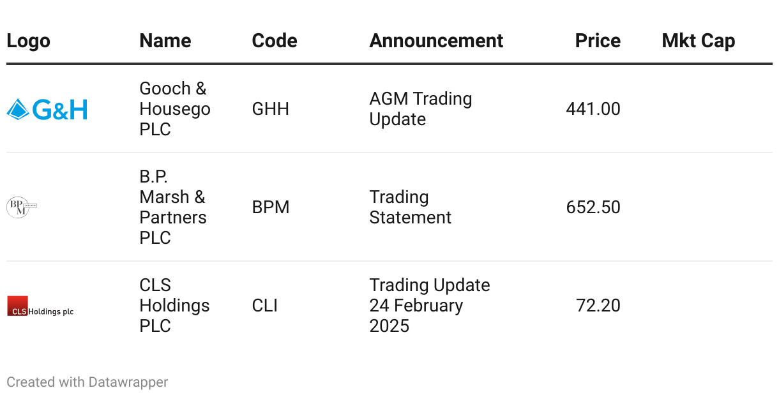
Task: Click the Code column header
Action: pyautogui.click(x=275, y=41)
